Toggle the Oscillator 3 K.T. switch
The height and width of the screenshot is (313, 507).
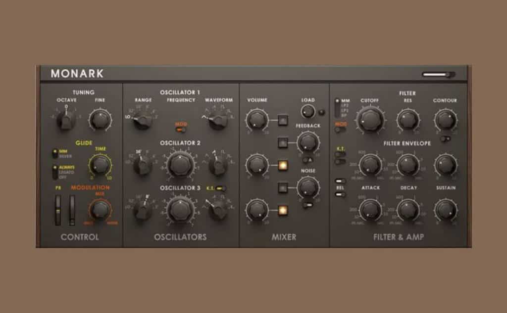(221, 188)
